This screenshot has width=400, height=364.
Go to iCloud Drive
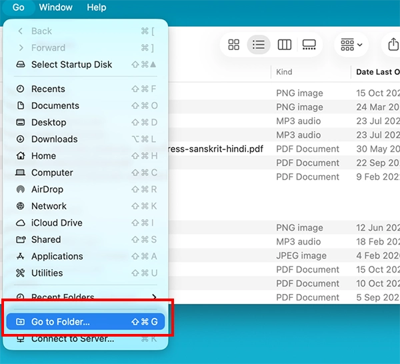click(85, 223)
